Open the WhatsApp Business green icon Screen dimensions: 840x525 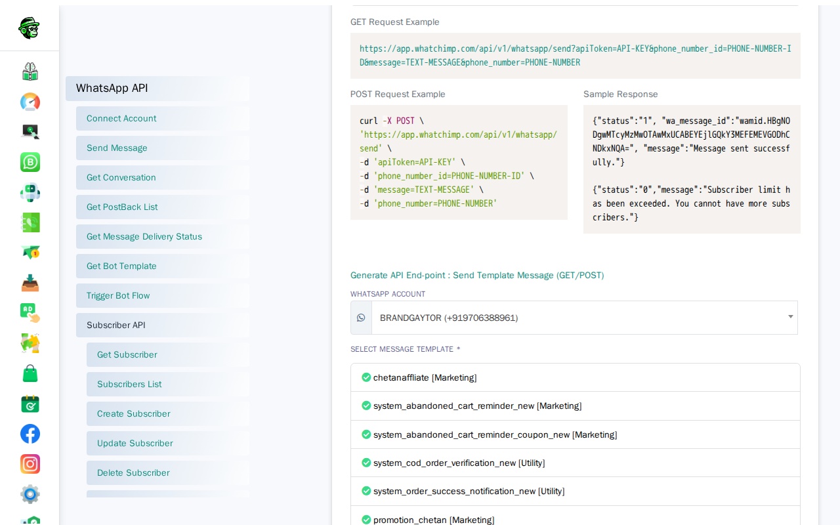click(x=30, y=162)
